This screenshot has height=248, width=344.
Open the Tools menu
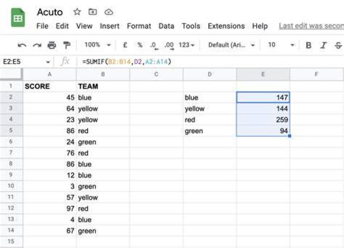pyautogui.click(x=191, y=26)
